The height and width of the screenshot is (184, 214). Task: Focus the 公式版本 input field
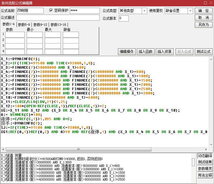(x=124, y=18)
